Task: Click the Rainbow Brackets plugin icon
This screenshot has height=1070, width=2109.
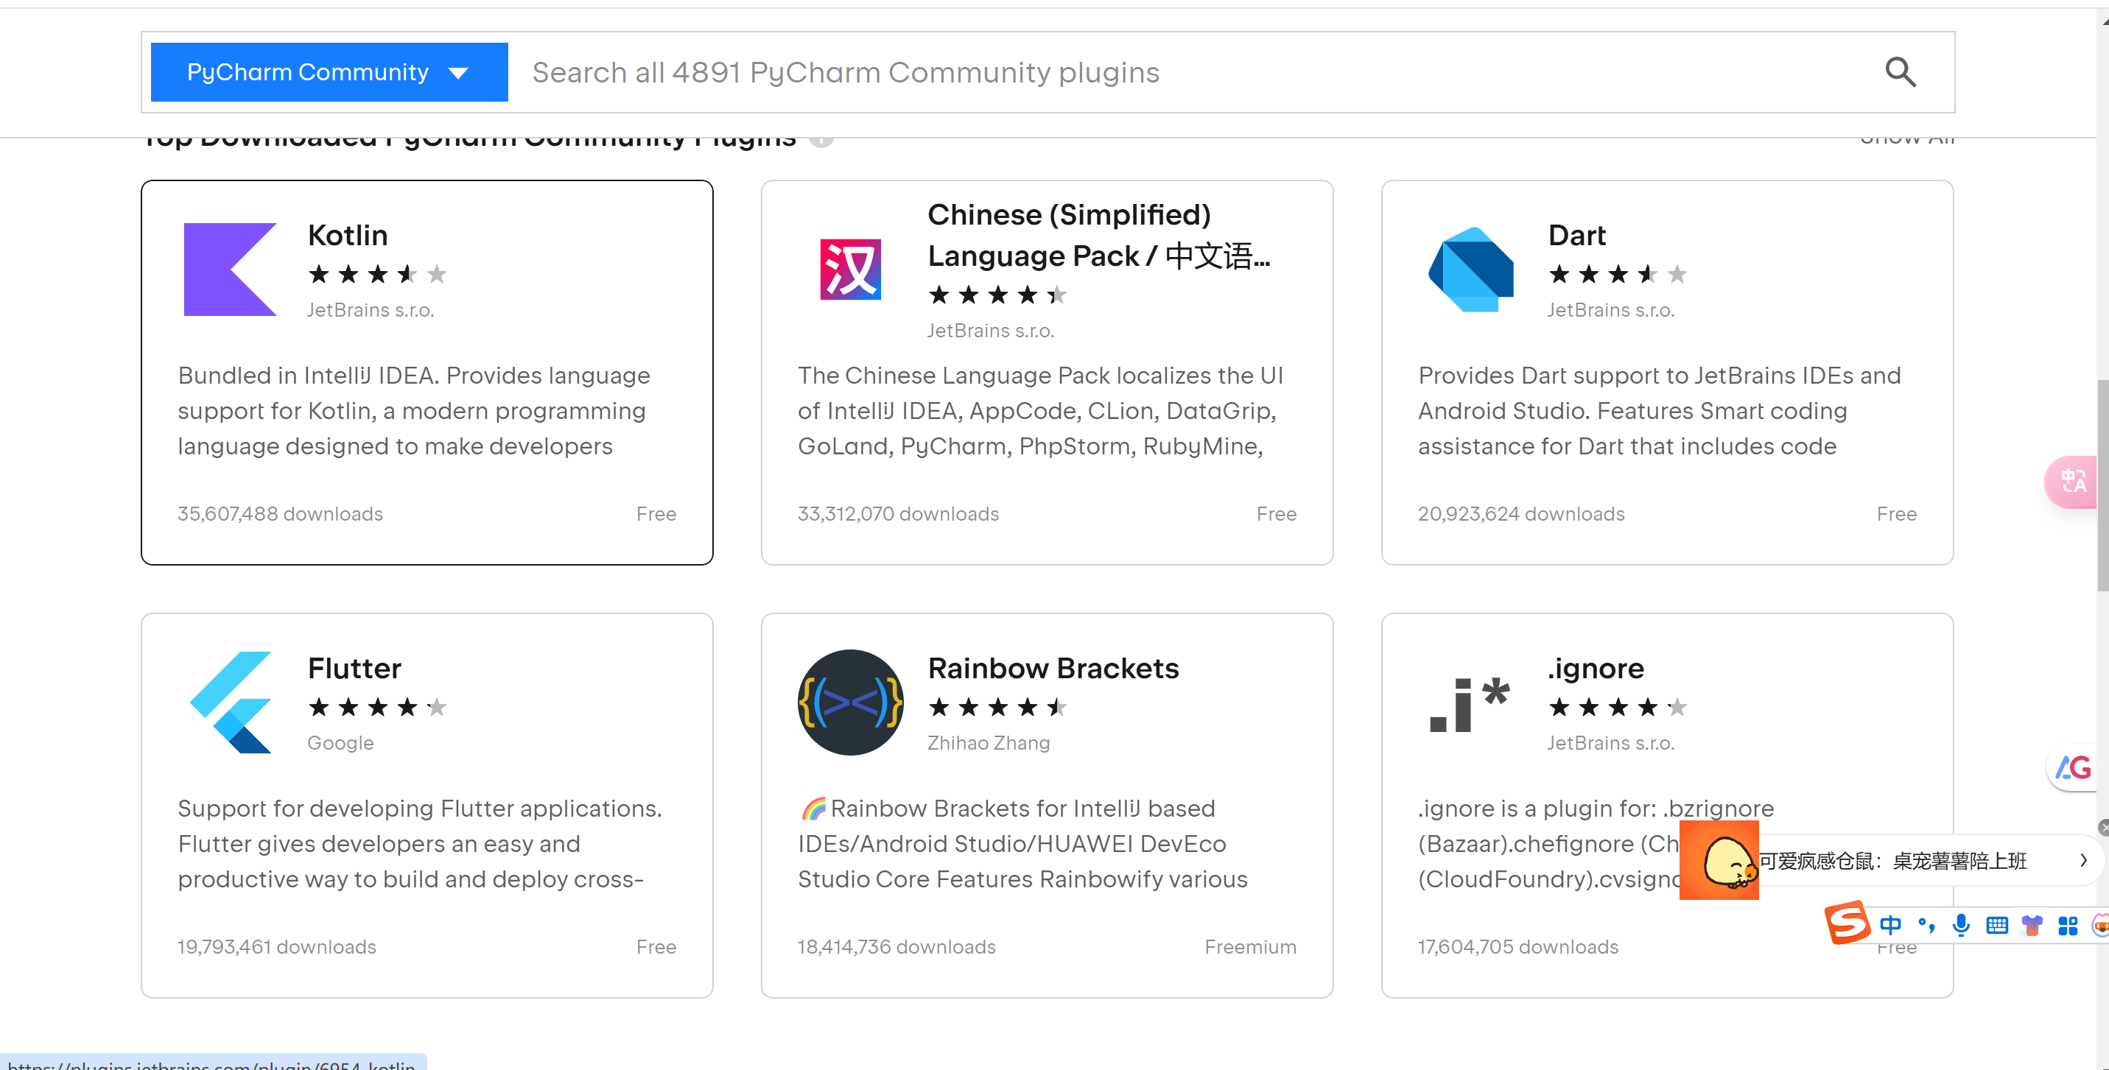Action: 850,703
